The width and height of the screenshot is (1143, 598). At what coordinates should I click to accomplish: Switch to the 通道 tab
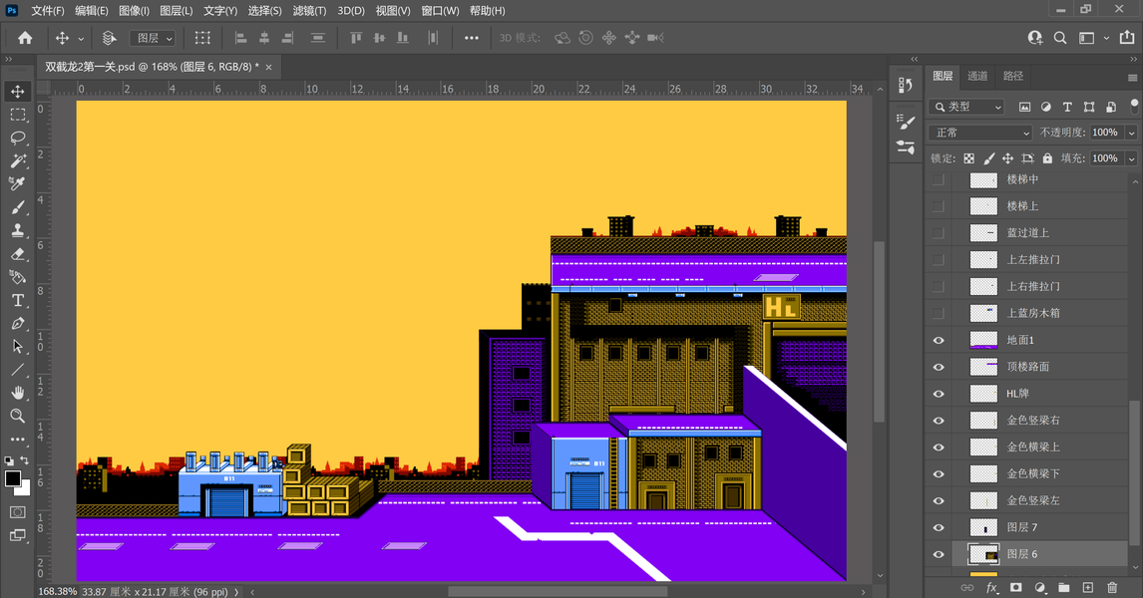click(977, 76)
